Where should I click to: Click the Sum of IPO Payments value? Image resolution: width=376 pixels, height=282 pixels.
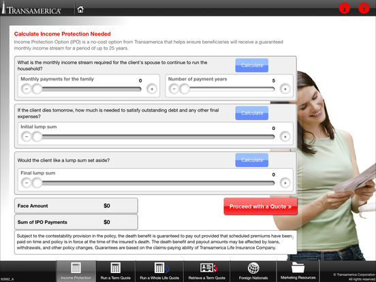107,222
